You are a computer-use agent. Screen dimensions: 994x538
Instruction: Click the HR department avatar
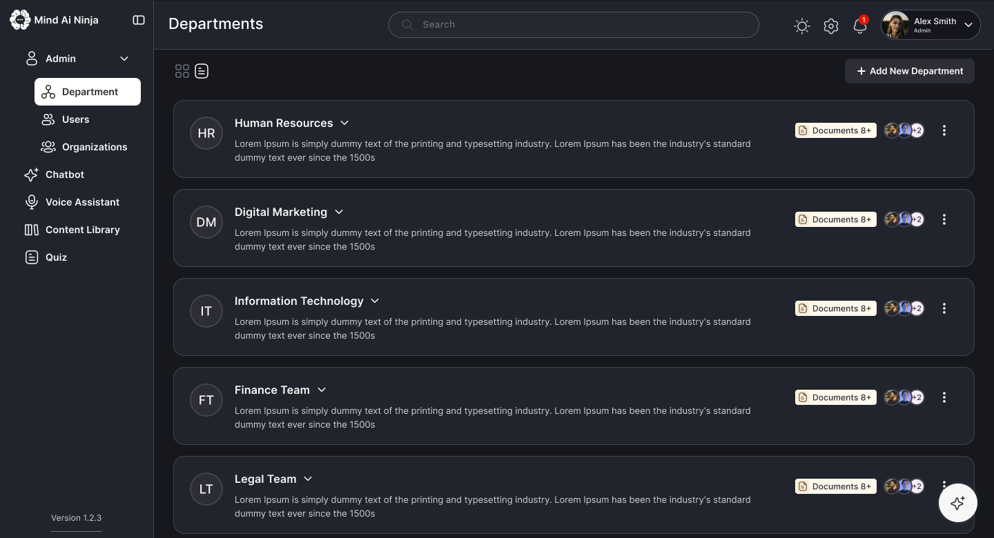click(x=206, y=133)
